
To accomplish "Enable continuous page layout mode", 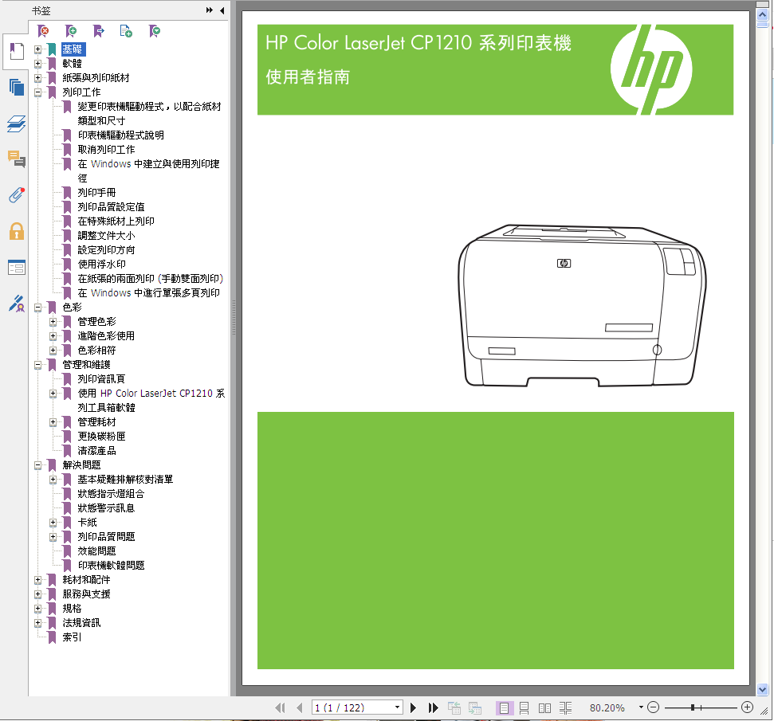I will click(525, 708).
